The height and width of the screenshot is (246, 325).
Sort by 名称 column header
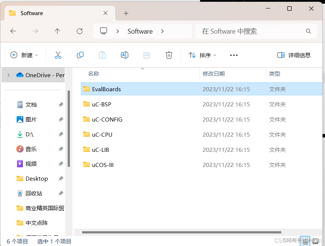[x=94, y=74]
